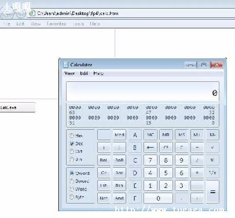This screenshot has width=235, height=218.
Task: Click the number 6 key
Action: click(x=181, y=173)
